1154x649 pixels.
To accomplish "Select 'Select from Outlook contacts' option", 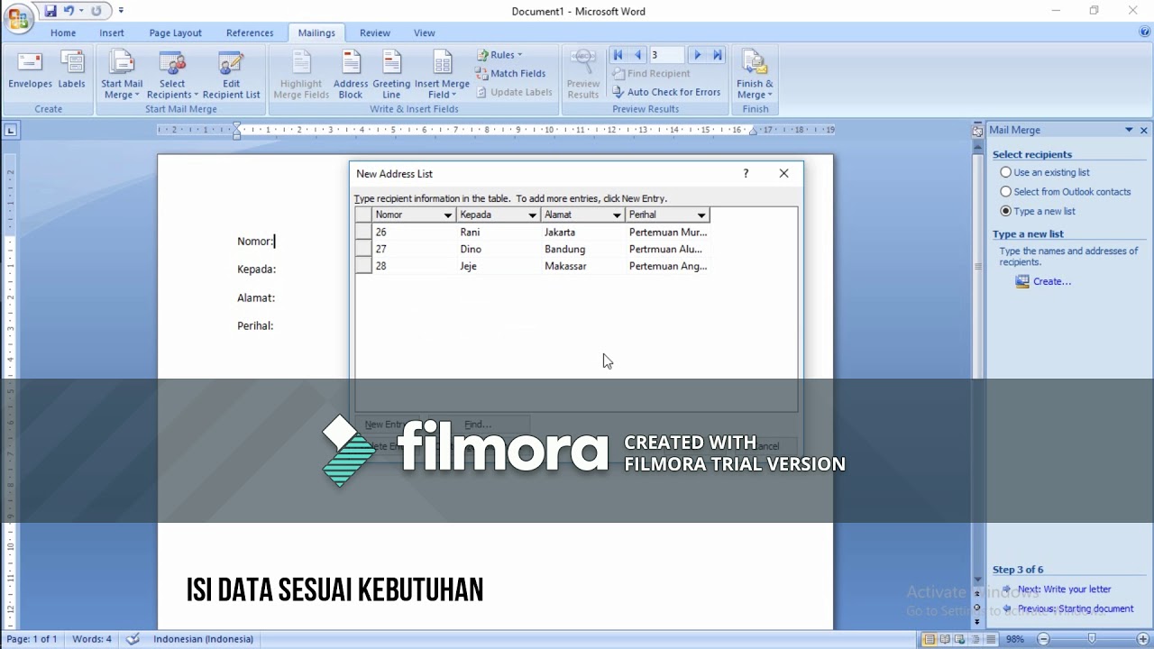I will (1006, 191).
